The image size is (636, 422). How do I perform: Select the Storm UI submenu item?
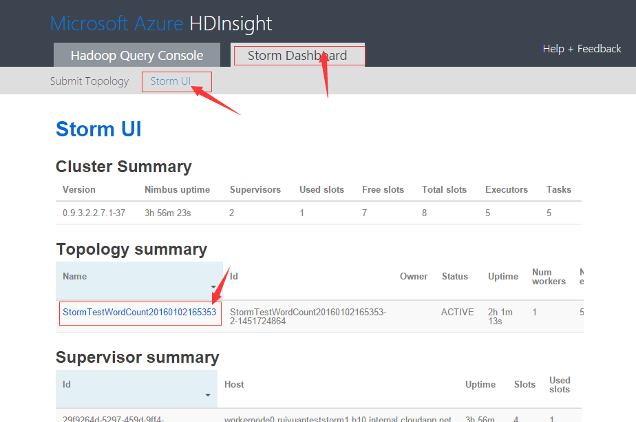(171, 81)
